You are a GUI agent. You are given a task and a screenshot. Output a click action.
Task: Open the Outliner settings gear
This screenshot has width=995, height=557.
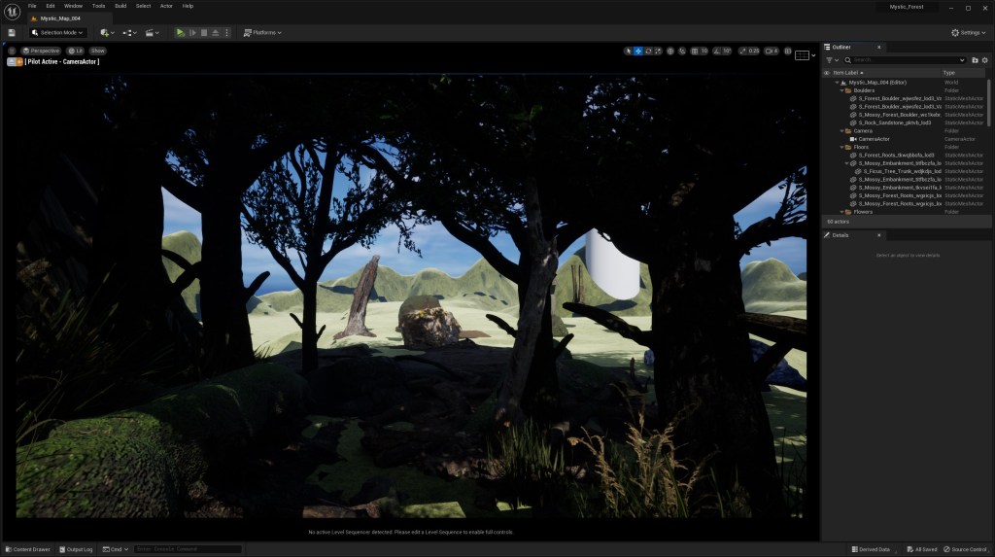tap(984, 60)
